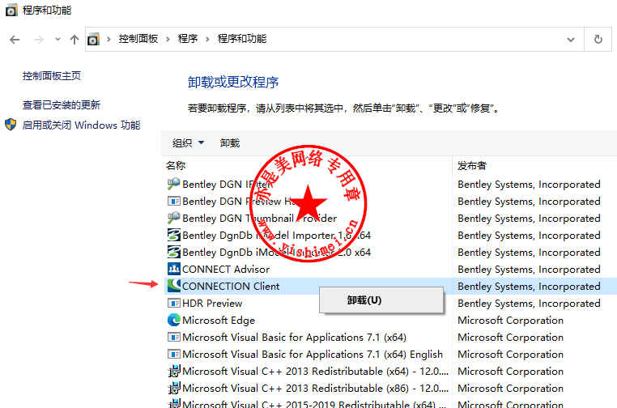Select Bentley DGN Preview Handler icon
617x408 pixels.
tap(173, 201)
